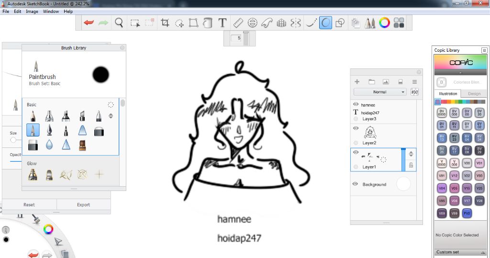Click the Background layer color circle
Viewport: 490px width, 258px height.
(x=403, y=184)
